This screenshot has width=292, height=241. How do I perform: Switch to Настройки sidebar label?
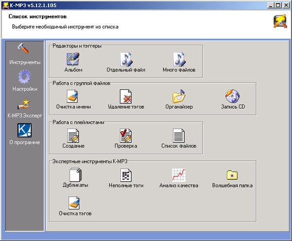pyautogui.click(x=25, y=89)
